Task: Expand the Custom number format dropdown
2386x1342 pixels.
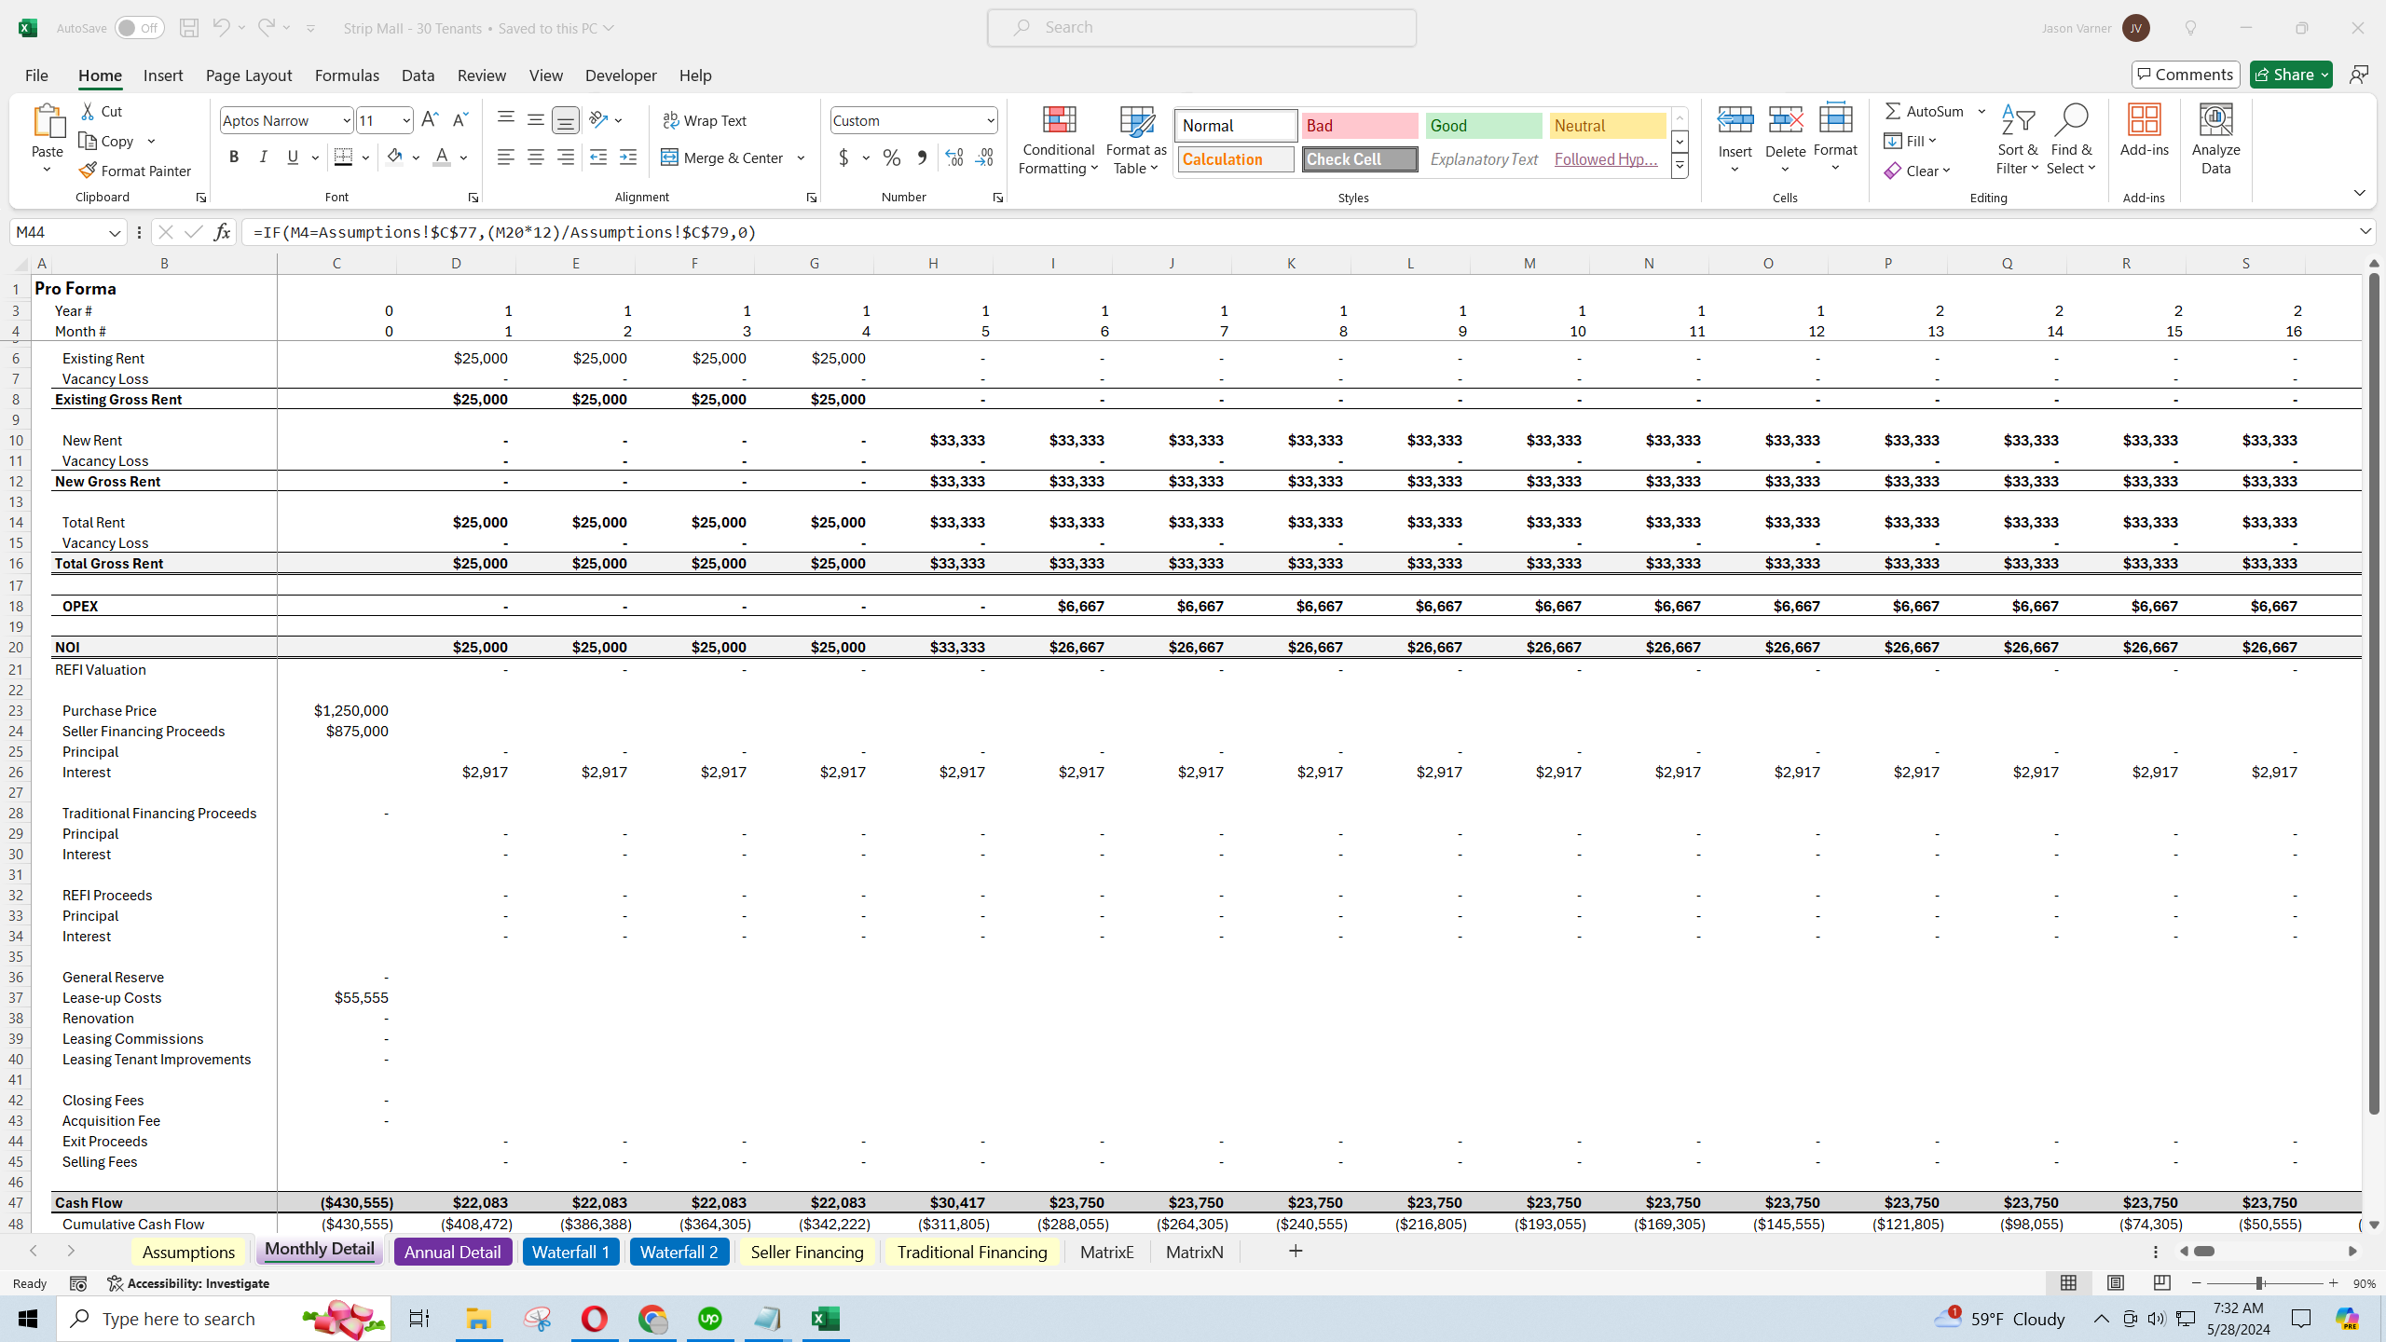Action: (990, 120)
